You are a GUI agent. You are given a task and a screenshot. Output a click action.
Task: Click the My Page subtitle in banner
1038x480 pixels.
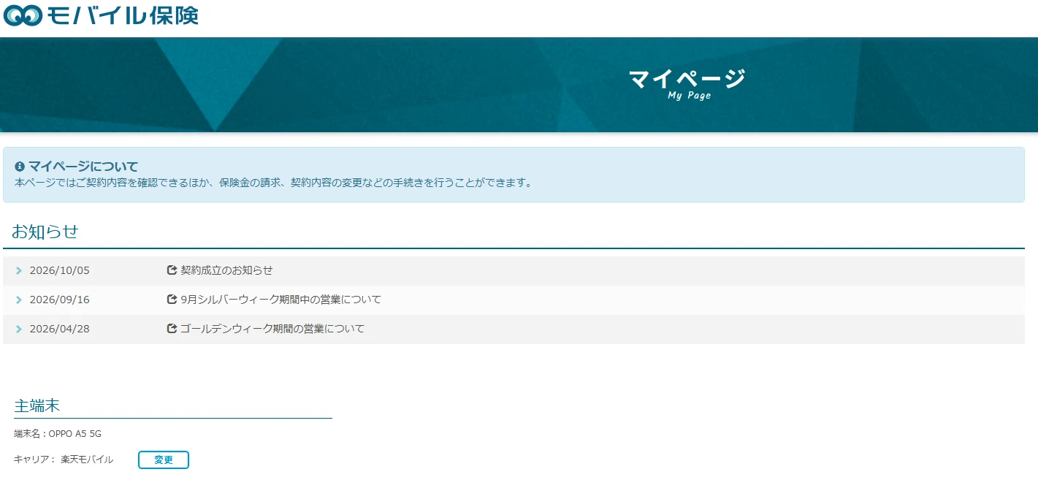click(x=689, y=96)
